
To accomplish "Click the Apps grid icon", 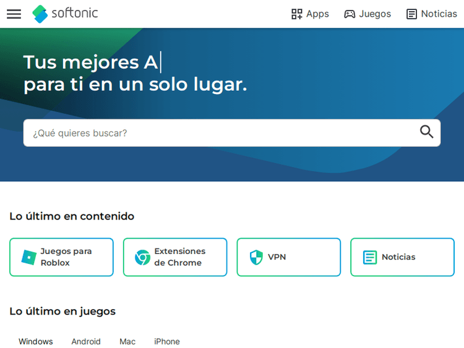I will [297, 14].
